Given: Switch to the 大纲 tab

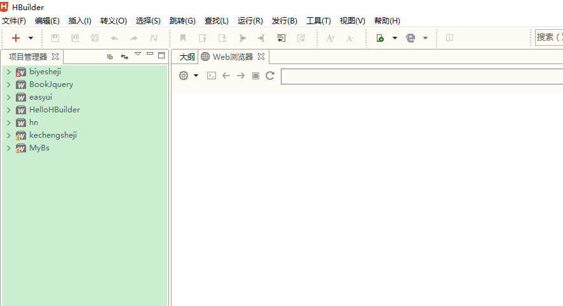Looking at the screenshot, I should 187,57.
